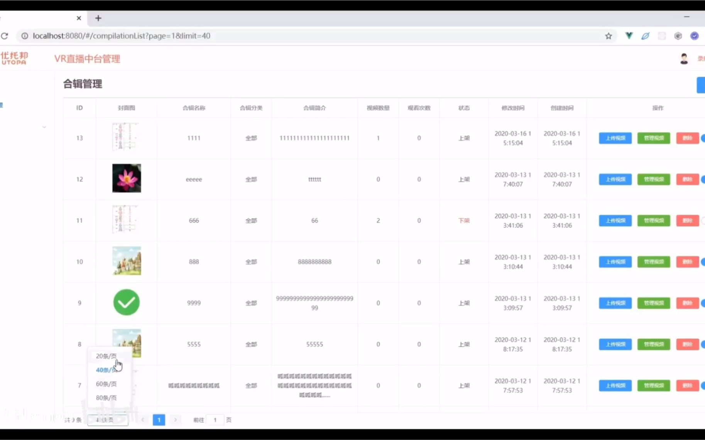The image size is (705, 440).
Task: Expand the sidebar menu chevron
Action: pyautogui.click(x=44, y=127)
